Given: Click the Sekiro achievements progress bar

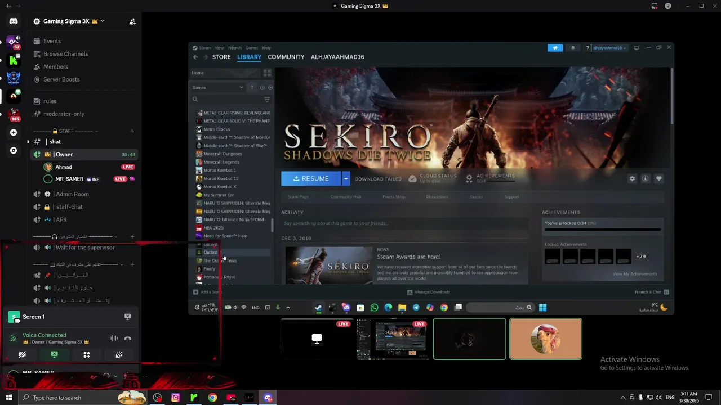Looking at the screenshot, I should (602, 229).
